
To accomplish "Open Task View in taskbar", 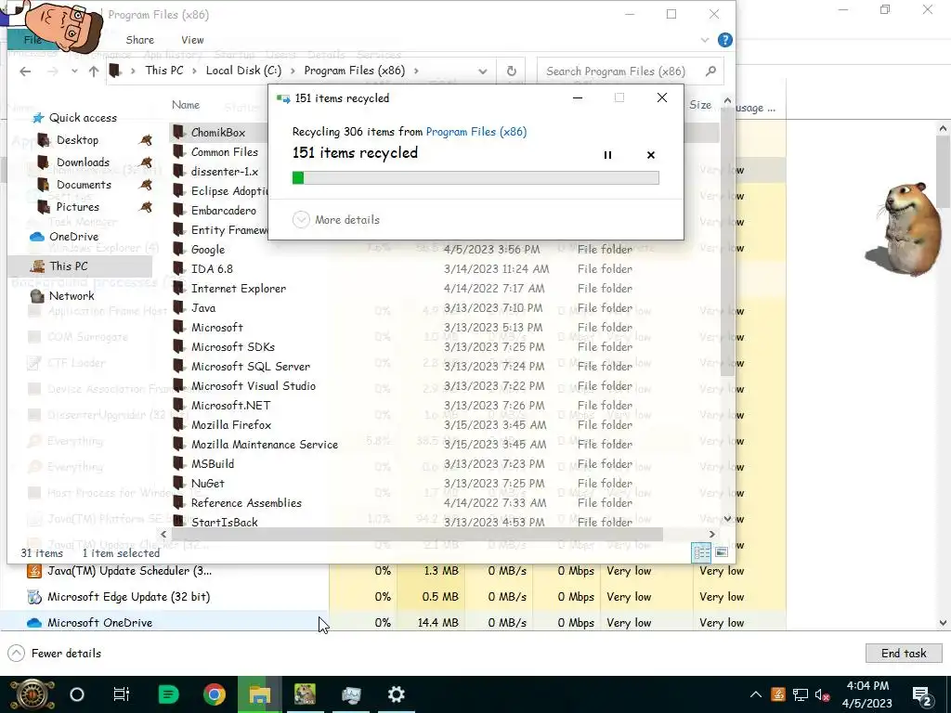I will pyautogui.click(x=122, y=694).
